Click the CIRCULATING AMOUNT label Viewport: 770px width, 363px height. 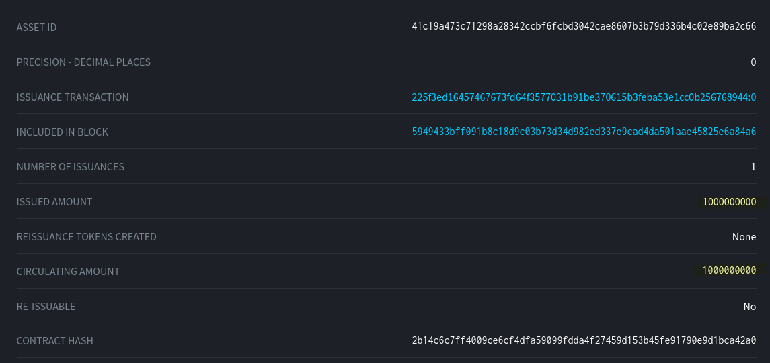coord(68,272)
